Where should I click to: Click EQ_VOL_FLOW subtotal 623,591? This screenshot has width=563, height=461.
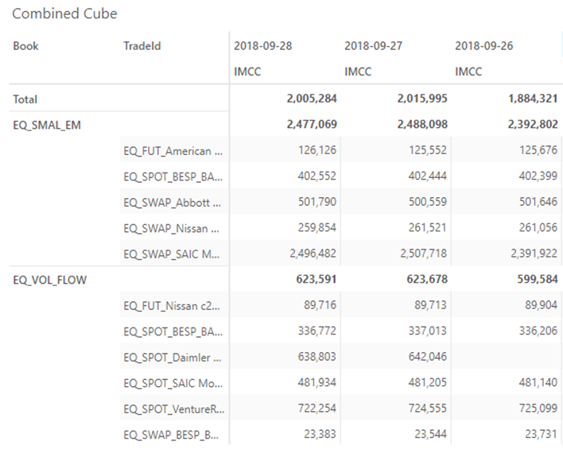click(x=316, y=280)
